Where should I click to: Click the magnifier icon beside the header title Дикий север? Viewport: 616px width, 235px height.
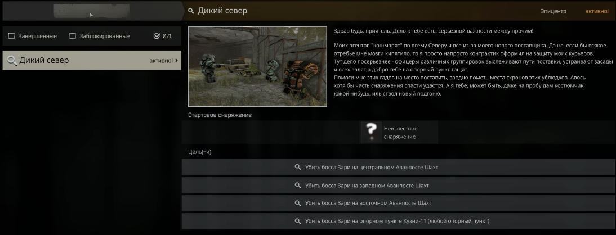click(191, 11)
